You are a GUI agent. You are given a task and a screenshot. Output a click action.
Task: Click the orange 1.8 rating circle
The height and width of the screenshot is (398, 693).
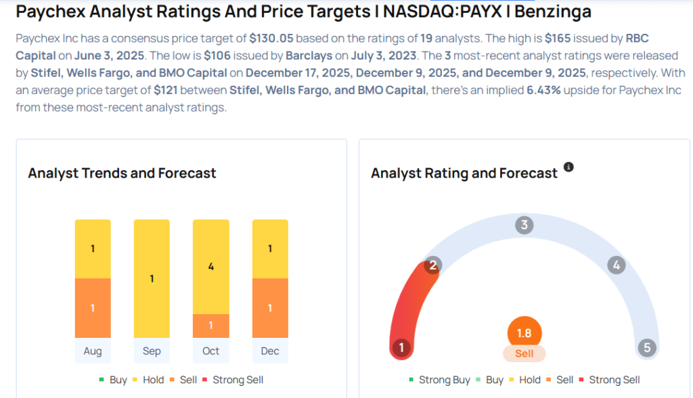[524, 333]
